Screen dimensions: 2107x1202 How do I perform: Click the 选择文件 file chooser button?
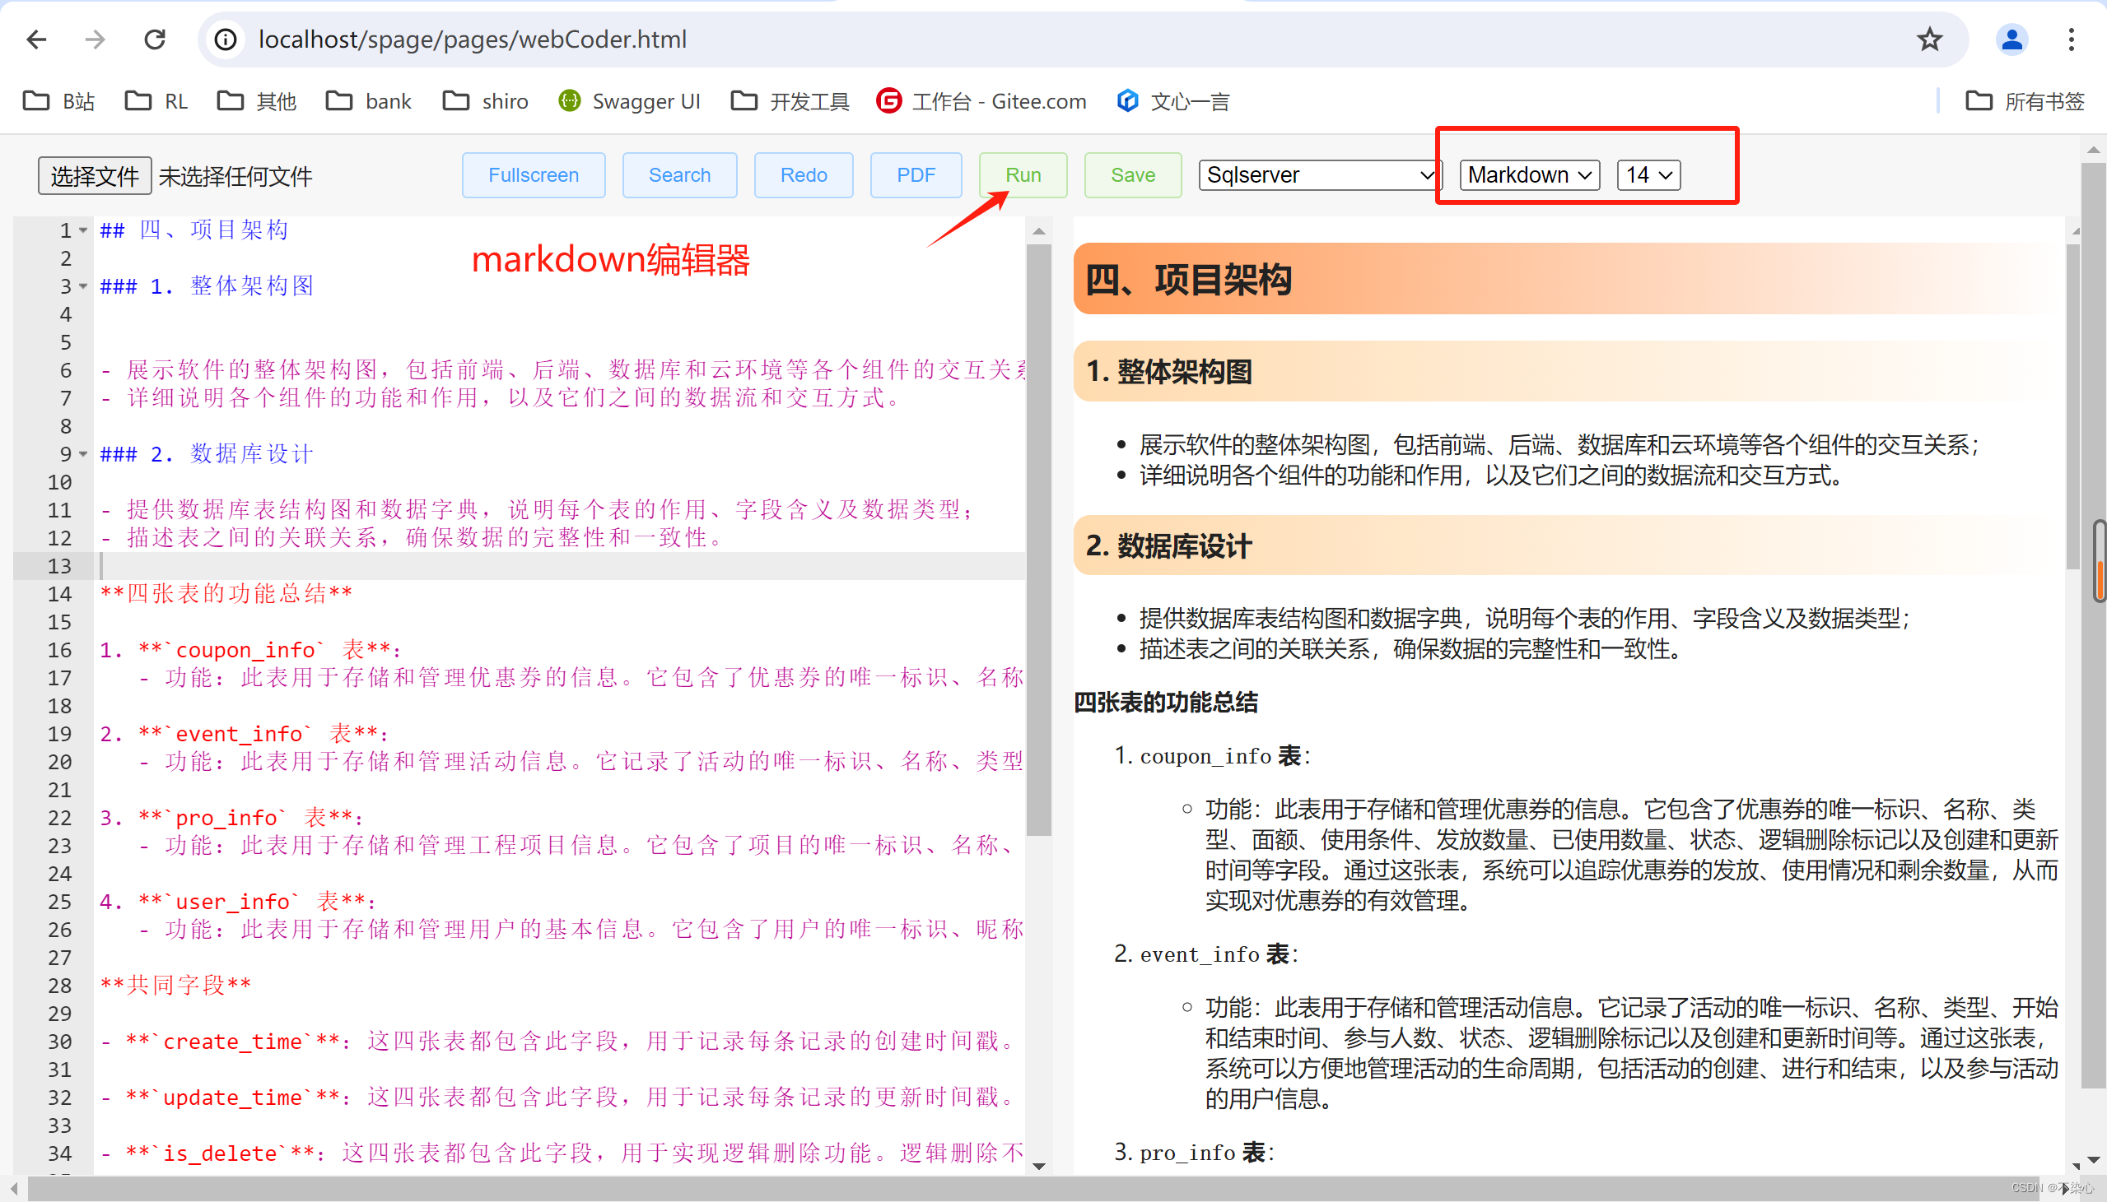(94, 176)
